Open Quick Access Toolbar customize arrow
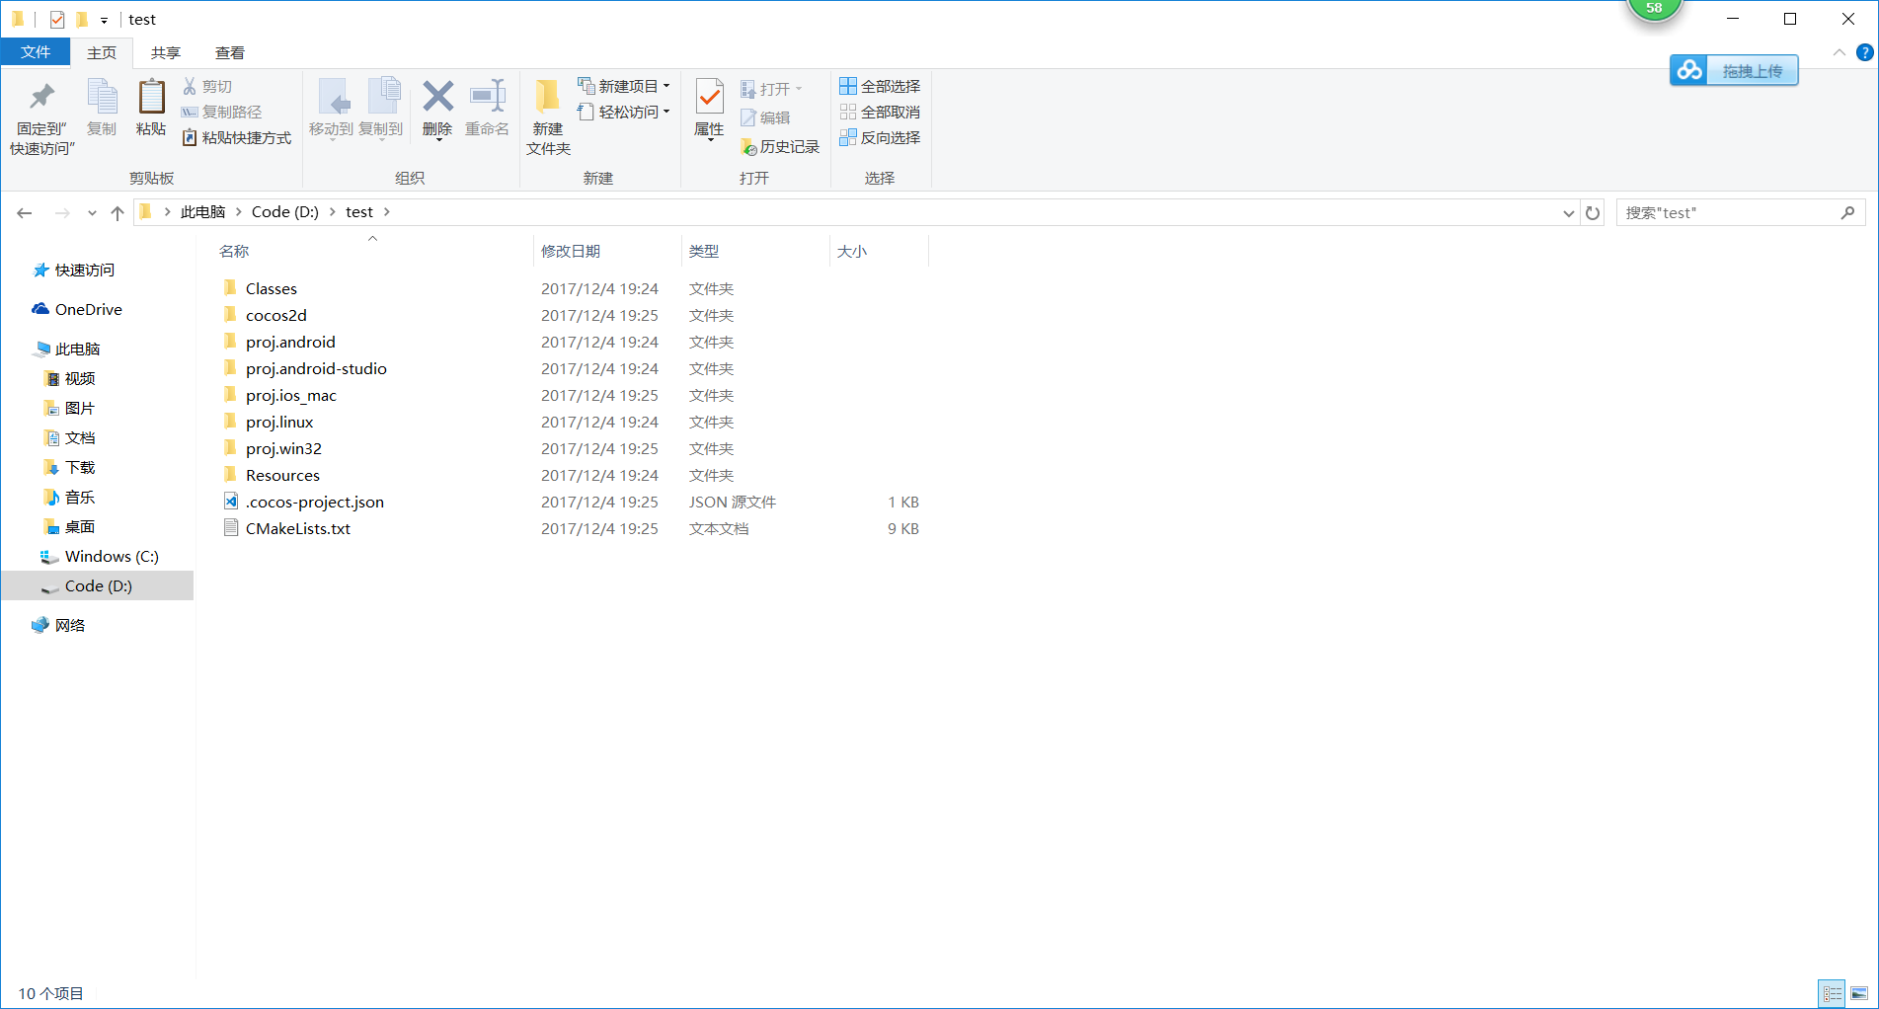The image size is (1879, 1009). [x=104, y=20]
